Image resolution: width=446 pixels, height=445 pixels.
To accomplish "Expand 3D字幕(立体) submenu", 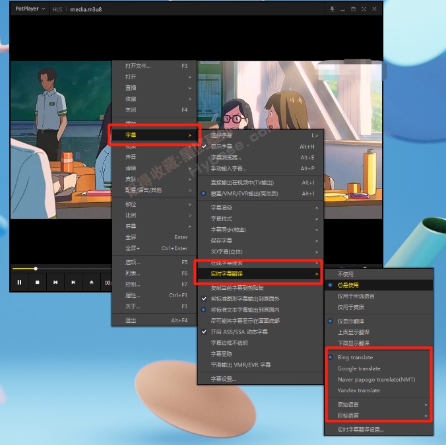I will pos(261,252).
